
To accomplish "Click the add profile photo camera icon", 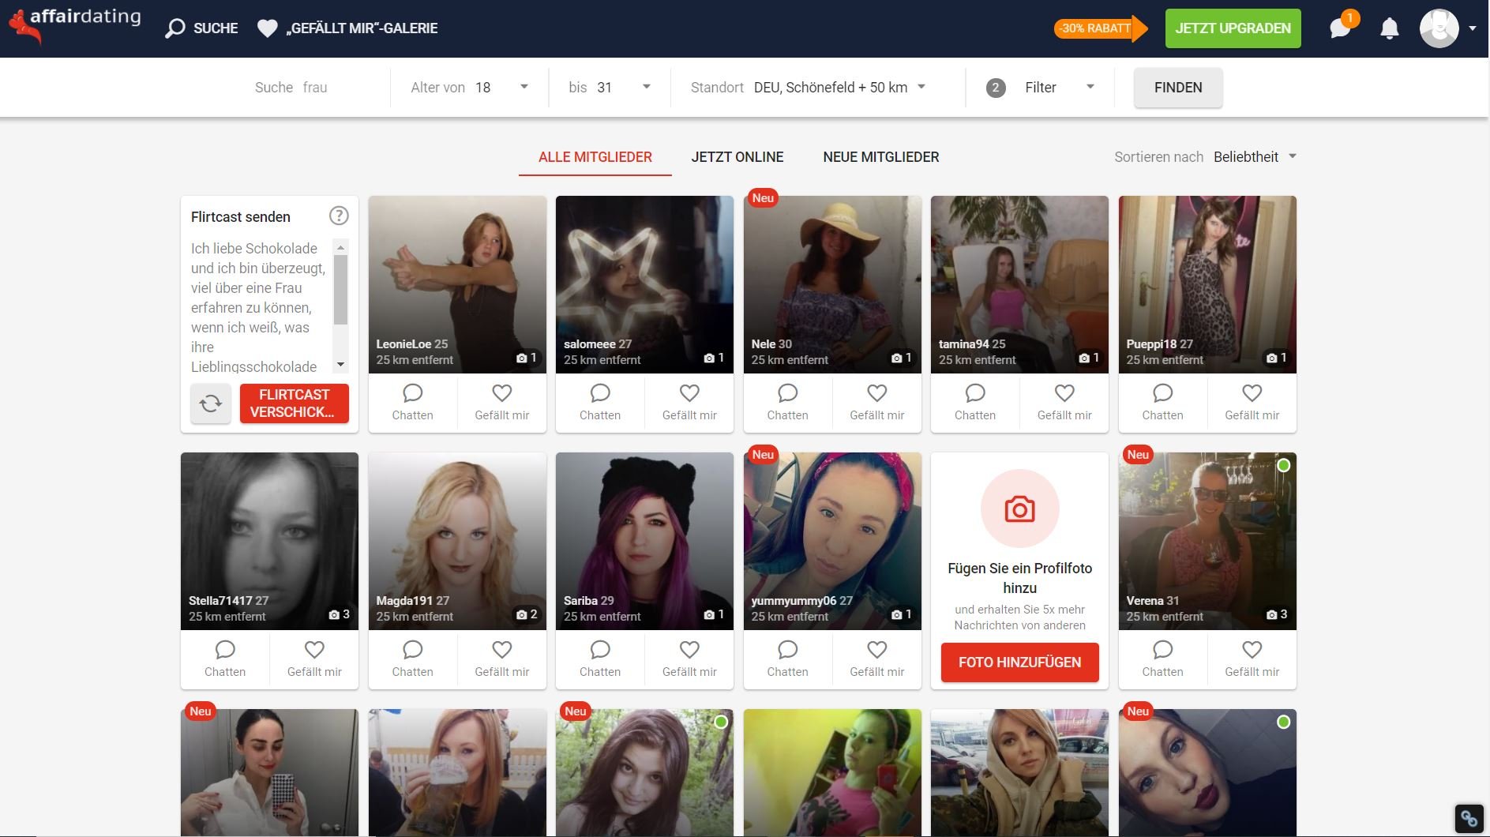I will coord(1019,509).
